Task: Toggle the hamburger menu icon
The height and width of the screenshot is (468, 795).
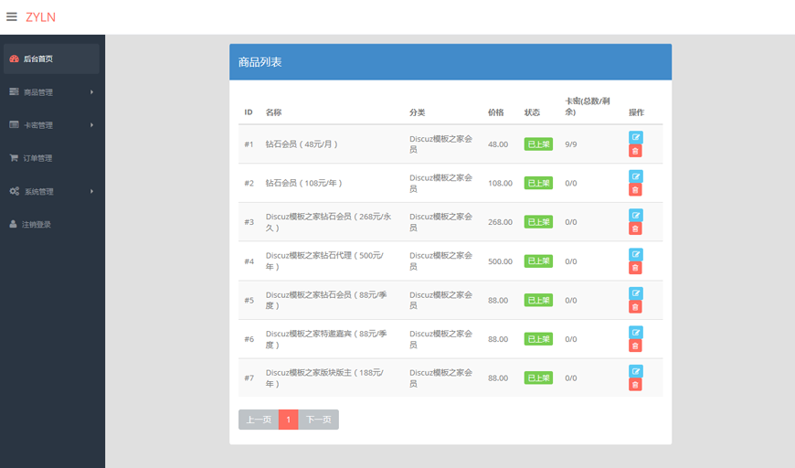Action: pos(12,16)
